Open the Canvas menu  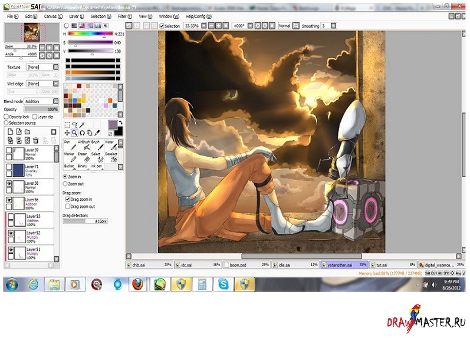(x=53, y=16)
